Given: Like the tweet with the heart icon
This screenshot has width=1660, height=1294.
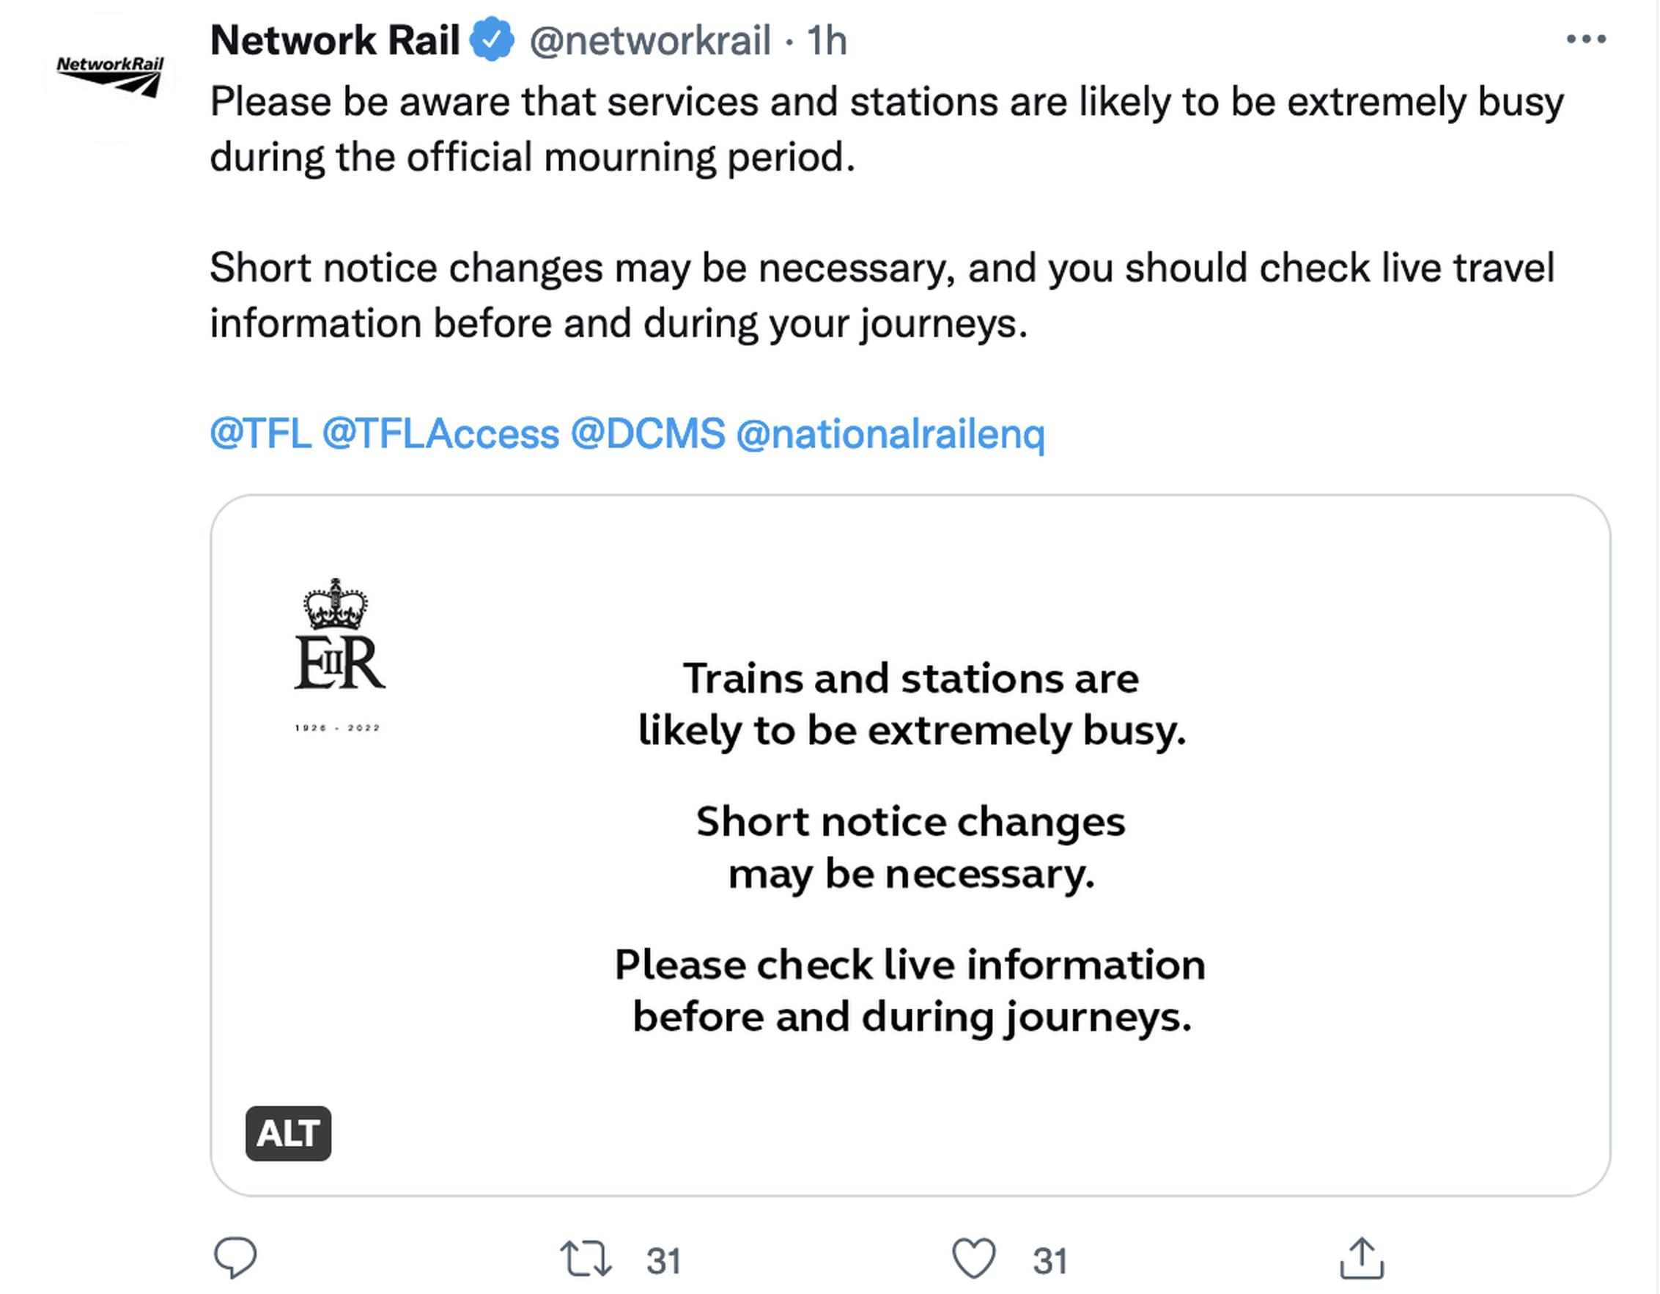Looking at the screenshot, I should point(974,1258).
